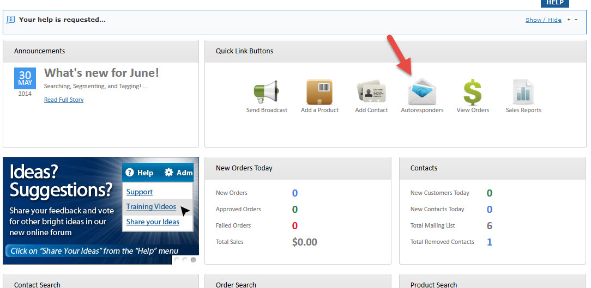The image size is (591, 288).
Task: Select the first banner carousel dot
Action: point(177,260)
